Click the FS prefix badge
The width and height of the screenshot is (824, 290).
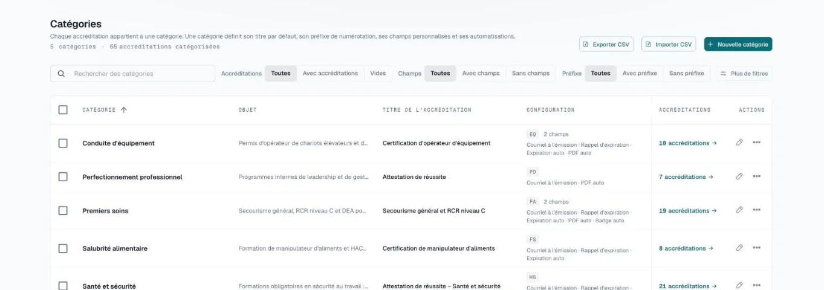point(533,240)
